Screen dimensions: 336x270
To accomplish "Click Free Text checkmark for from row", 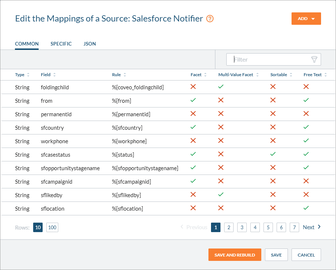I will [306, 100].
